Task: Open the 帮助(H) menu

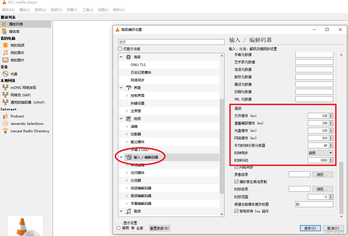Action: 119,10
